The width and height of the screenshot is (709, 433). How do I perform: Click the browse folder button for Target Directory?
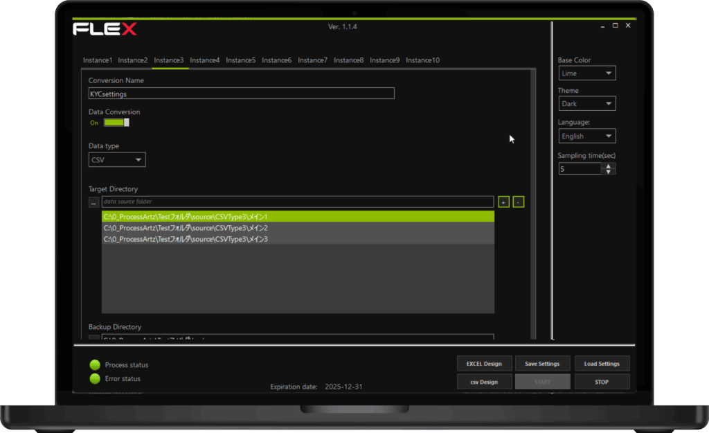coord(93,202)
